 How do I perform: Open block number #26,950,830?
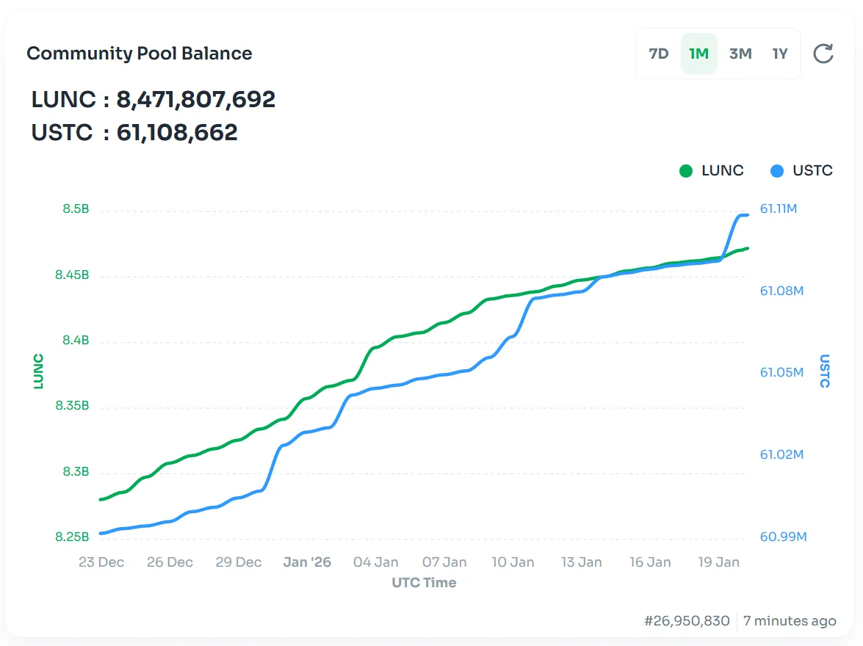click(x=687, y=621)
